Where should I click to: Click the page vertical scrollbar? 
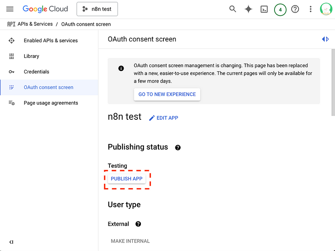[333, 83]
